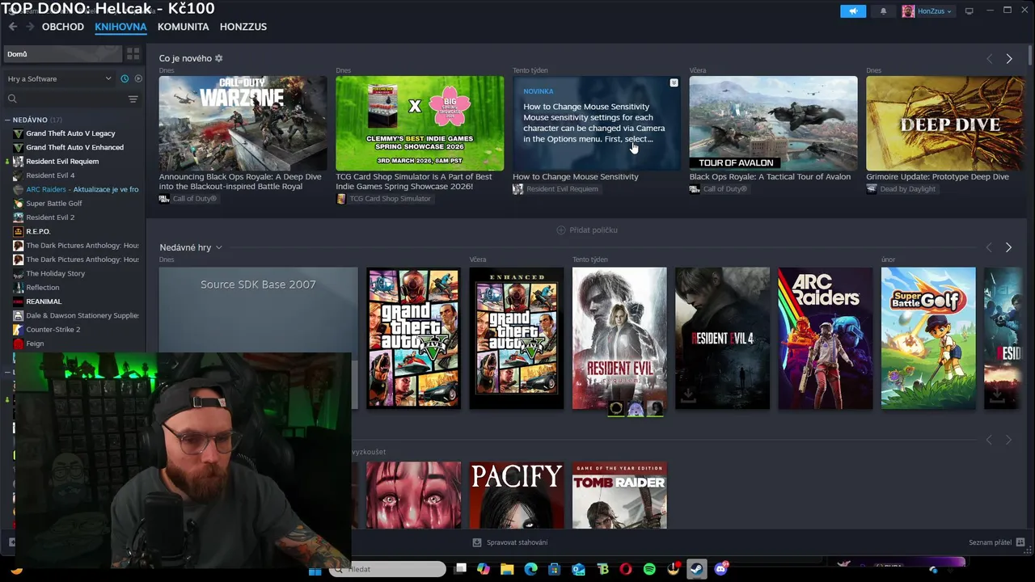Viewport: 1035px width, 582px height.
Task: Open TCG Card Shop Simulator showcase news thumbnail
Action: point(420,123)
